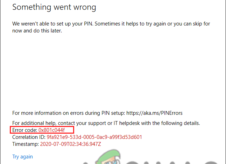Viewport: 226px width, 164px height.
Task: Click the red Correlation ID value
Action: pos(94,137)
